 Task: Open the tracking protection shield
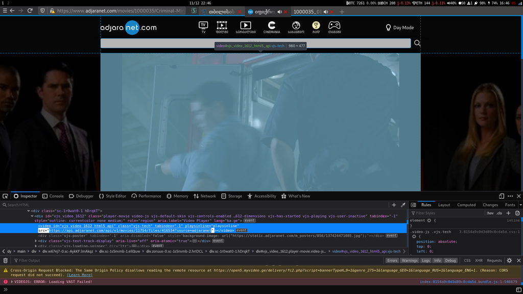pos(42,11)
